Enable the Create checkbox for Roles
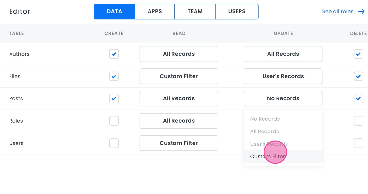 (x=114, y=121)
